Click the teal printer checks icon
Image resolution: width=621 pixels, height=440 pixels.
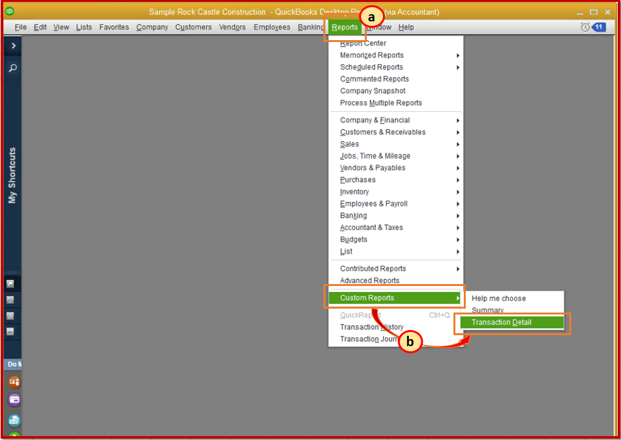(x=14, y=420)
